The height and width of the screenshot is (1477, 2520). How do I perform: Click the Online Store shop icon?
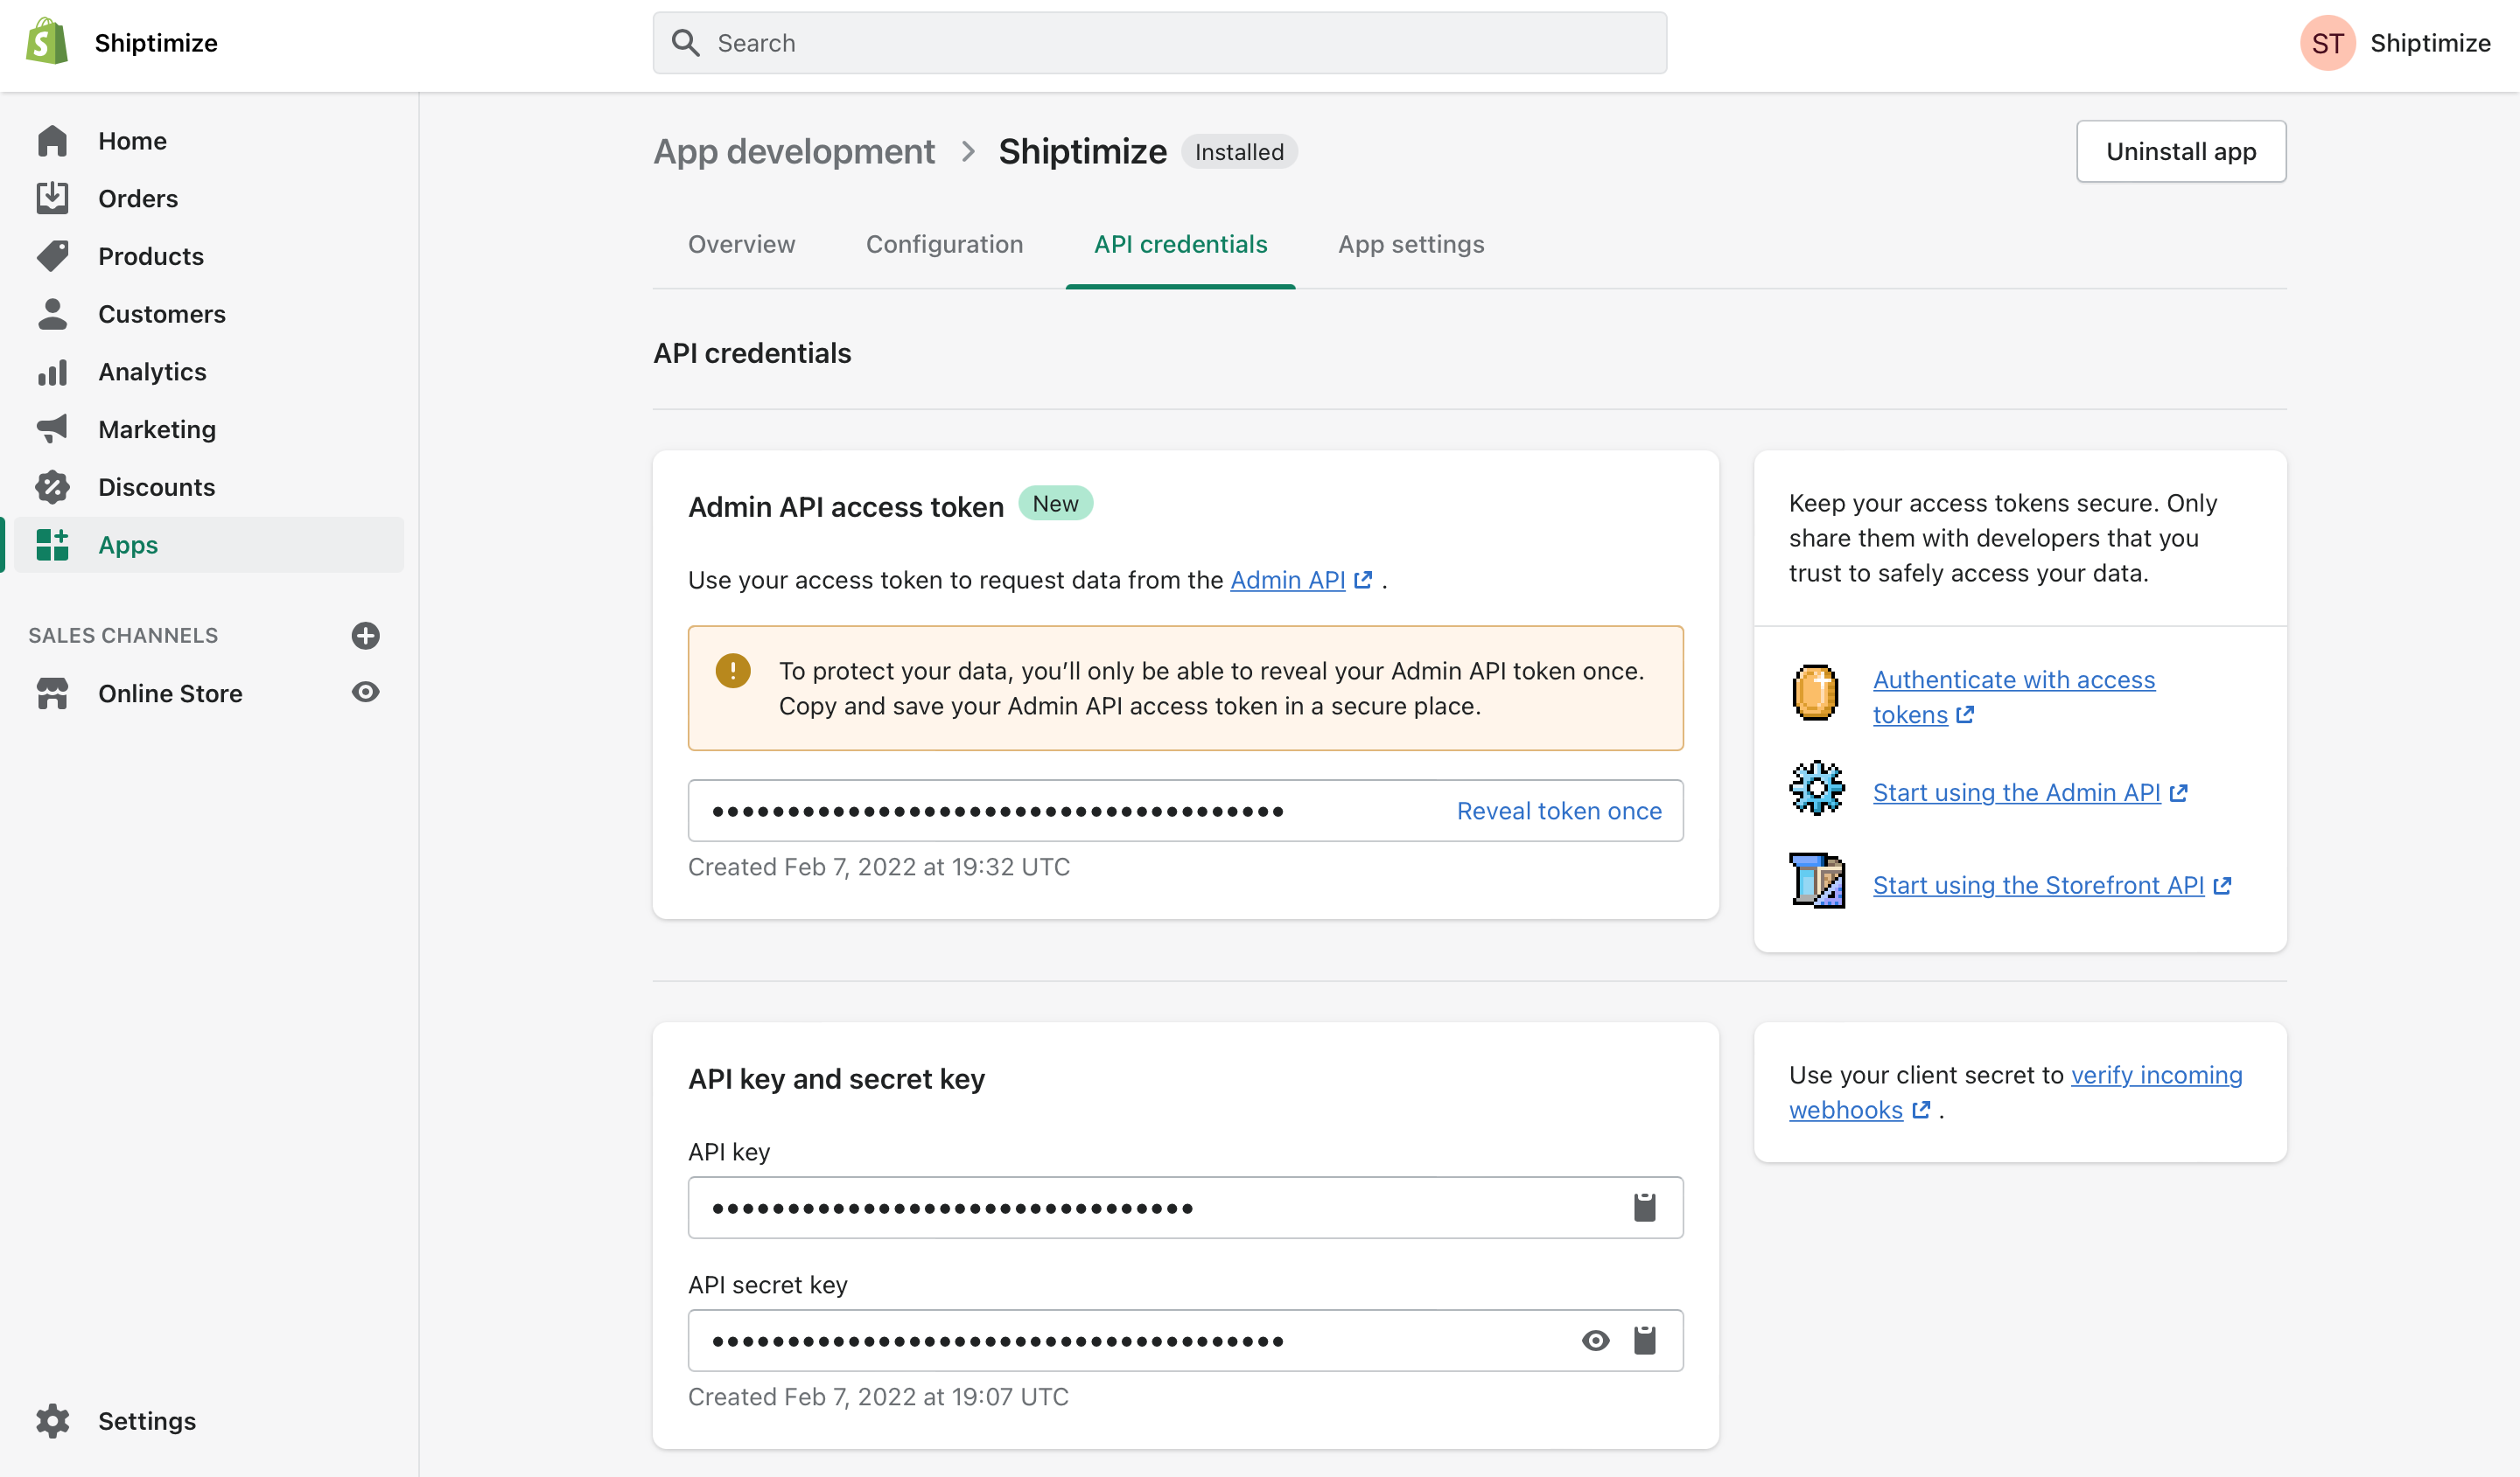(52, 693)
